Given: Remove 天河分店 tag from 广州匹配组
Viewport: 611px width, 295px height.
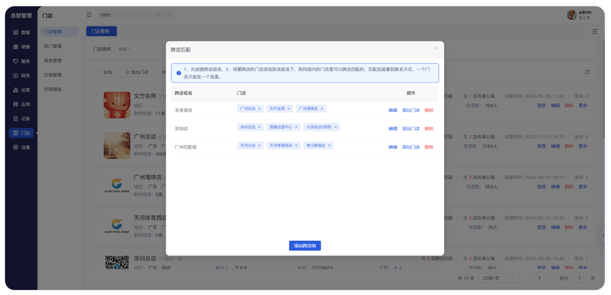Looking at the screenshot, I should pyautogui.click(x=260, y=146).
